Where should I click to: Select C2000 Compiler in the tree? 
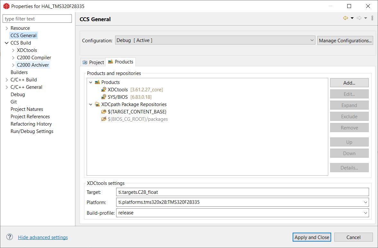(x=34, y=58)
